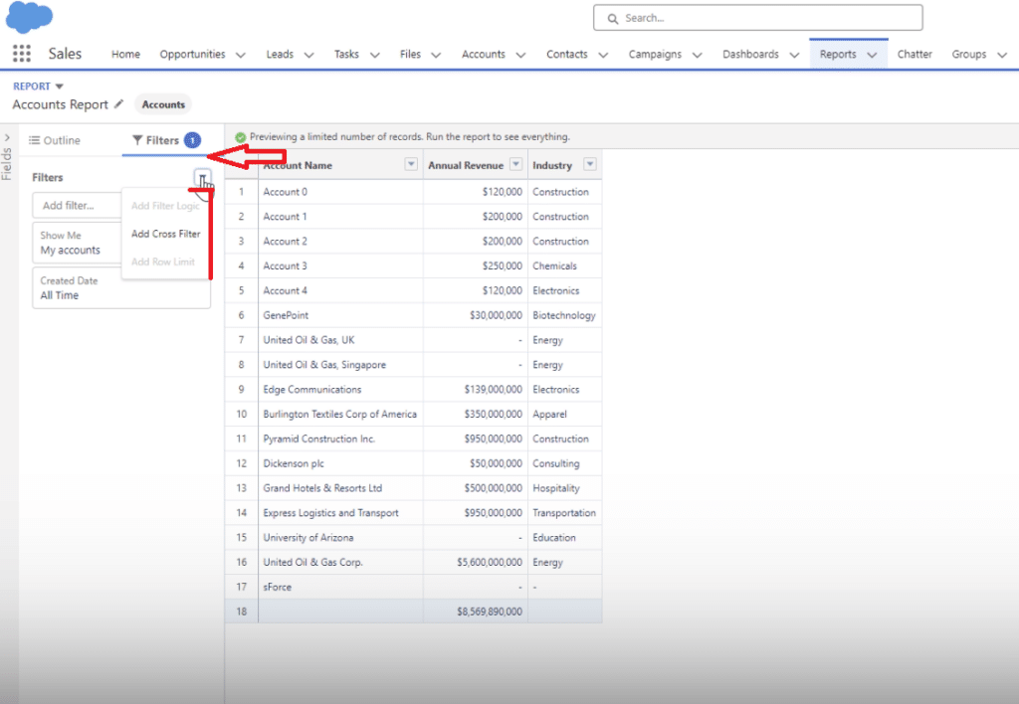1019x704 pixels.
Task: Select the Edge Communications cell
Action: tap(340, 389)
